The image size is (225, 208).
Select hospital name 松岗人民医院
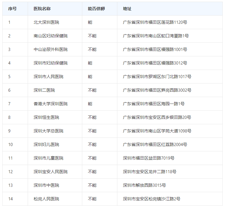[x=46, y=199]
